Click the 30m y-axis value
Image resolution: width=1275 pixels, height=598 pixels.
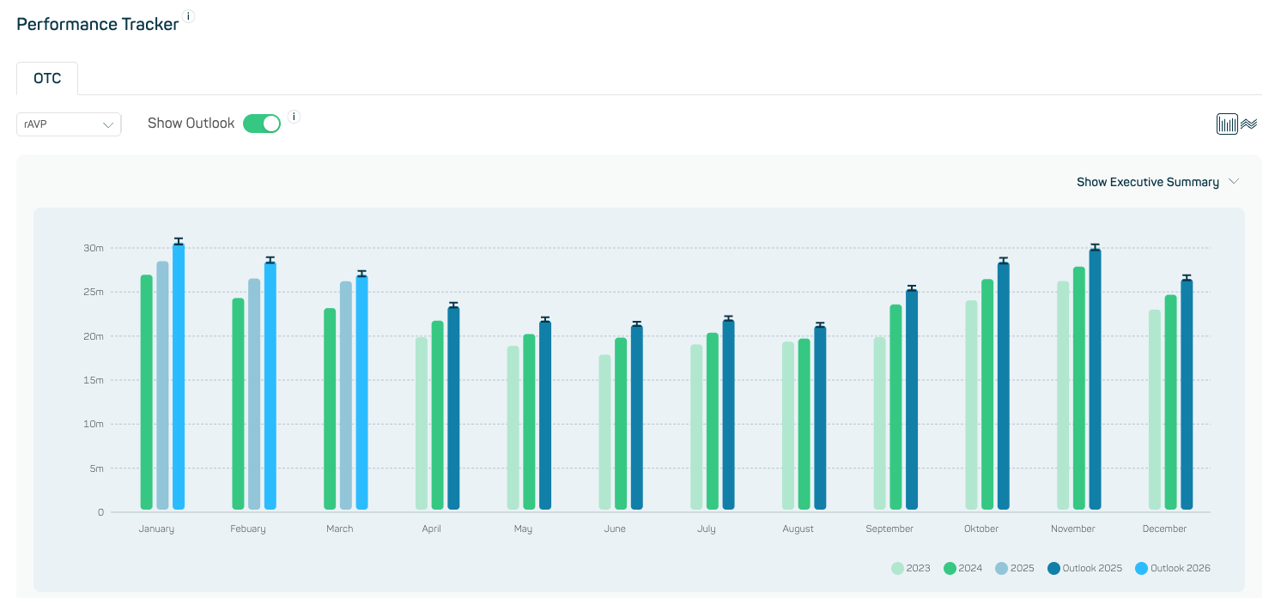tap(94, 248)
